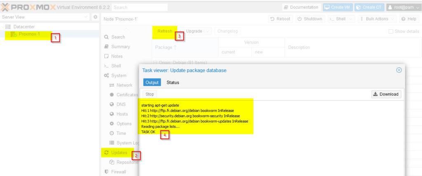Click the Network arrows icon

click(x=112, y=85)
